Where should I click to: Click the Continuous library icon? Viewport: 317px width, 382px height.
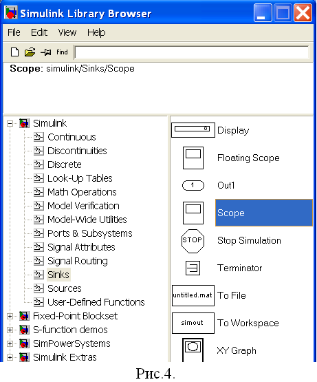(39, 137)
